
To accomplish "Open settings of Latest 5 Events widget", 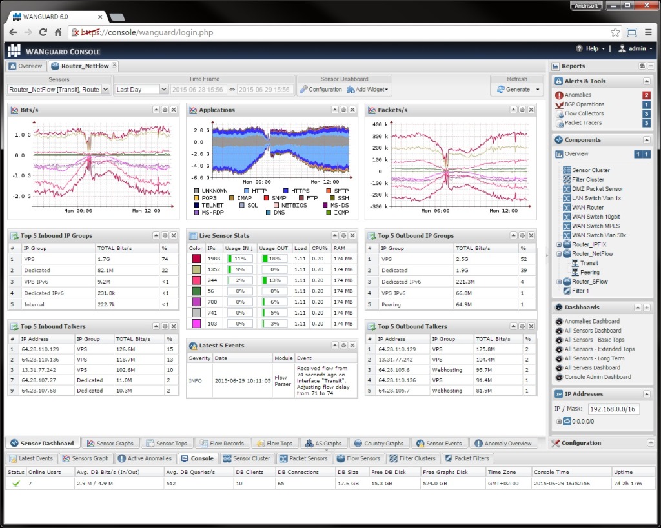I will click(x=343, y=346).
